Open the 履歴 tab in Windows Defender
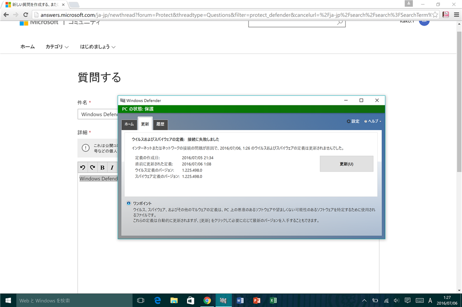Screen dimensions: 462x307 [x=160, y=124]
